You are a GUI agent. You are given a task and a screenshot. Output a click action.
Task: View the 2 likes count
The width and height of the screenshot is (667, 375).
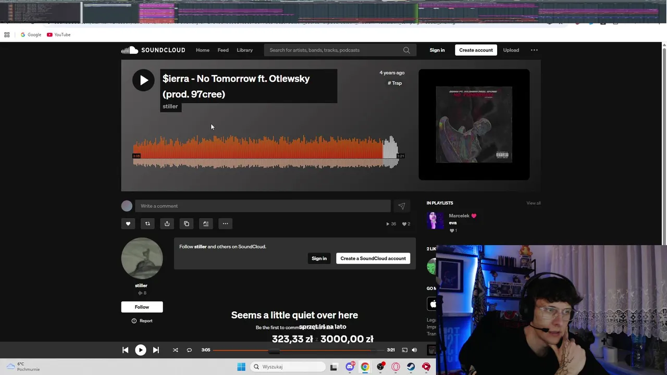click(406, 224)
